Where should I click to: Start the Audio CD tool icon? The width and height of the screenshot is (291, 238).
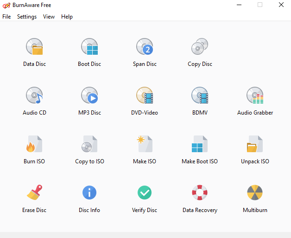34,95
